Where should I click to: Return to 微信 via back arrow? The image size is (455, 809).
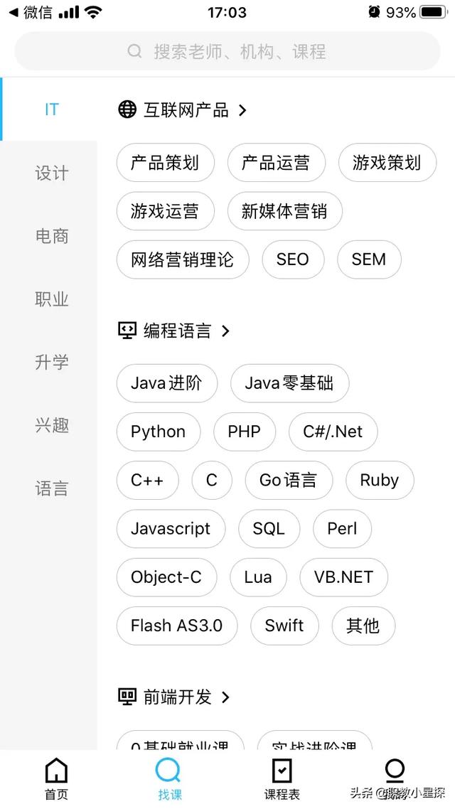tap(14, 12)
